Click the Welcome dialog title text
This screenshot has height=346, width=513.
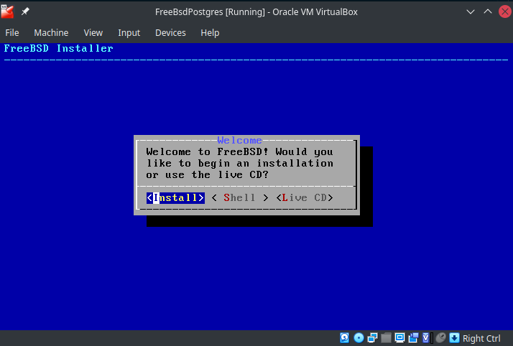click(239, 140)
